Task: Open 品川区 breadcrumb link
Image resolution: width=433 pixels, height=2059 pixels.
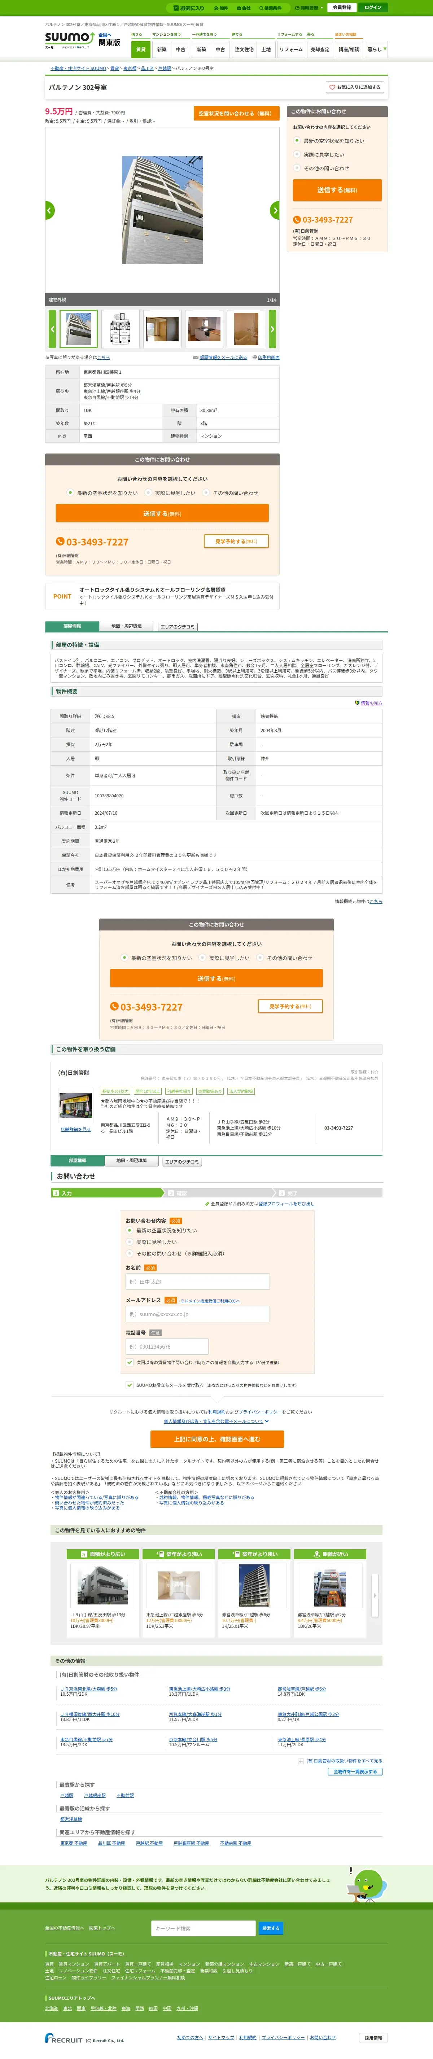Action: point(146,69)
